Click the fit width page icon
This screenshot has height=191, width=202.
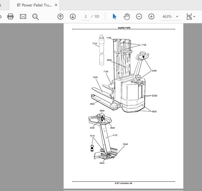click(x=189, y=17)
